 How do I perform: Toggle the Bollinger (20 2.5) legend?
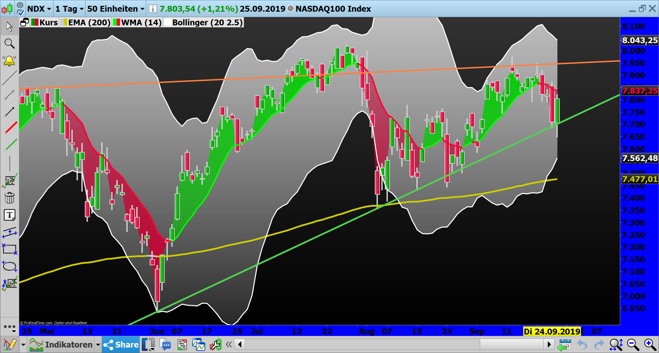coord(204,23)
